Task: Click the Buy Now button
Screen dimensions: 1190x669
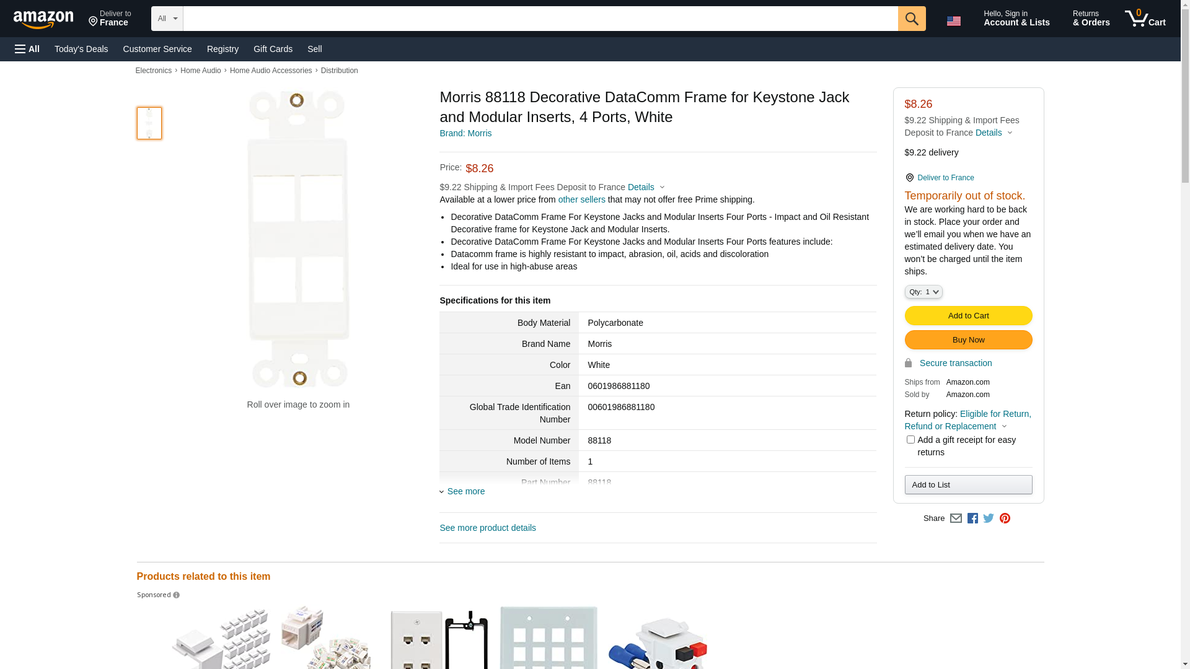Action: pyautogui.click(x=968, y=340)
